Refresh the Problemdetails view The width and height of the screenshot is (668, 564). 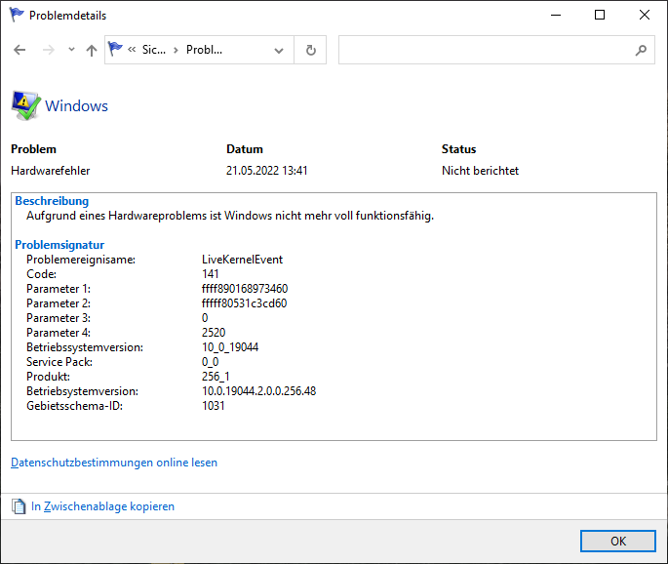tap(310, 51)
